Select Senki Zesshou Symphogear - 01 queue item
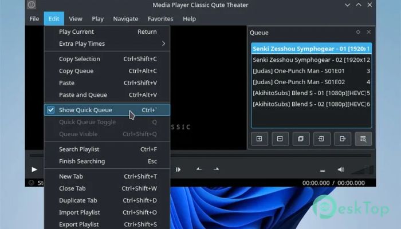 pyautogui.click(x=311, y=49)
